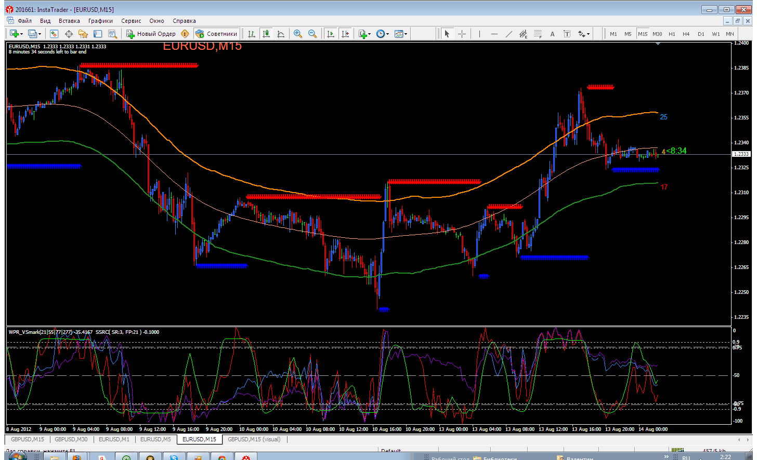Select the equidistant channel tool
Screen dimensions: 757x460
click(x=523, y=34)
